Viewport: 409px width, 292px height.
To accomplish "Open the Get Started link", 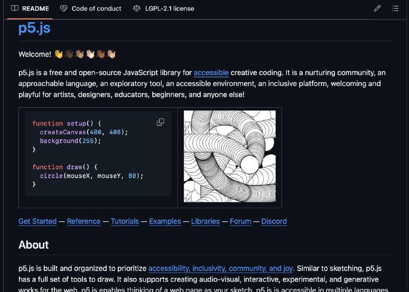I will point(37,221).
